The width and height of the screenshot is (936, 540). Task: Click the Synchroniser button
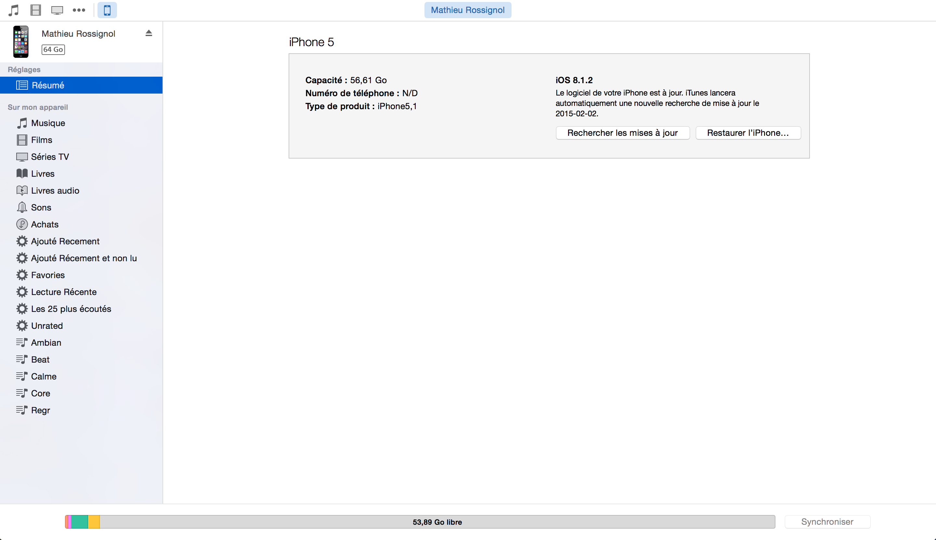click(827, 522)
